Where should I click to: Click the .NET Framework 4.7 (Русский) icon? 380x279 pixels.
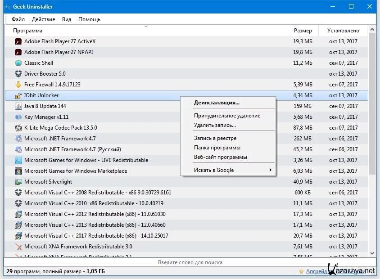click(18, 149)
